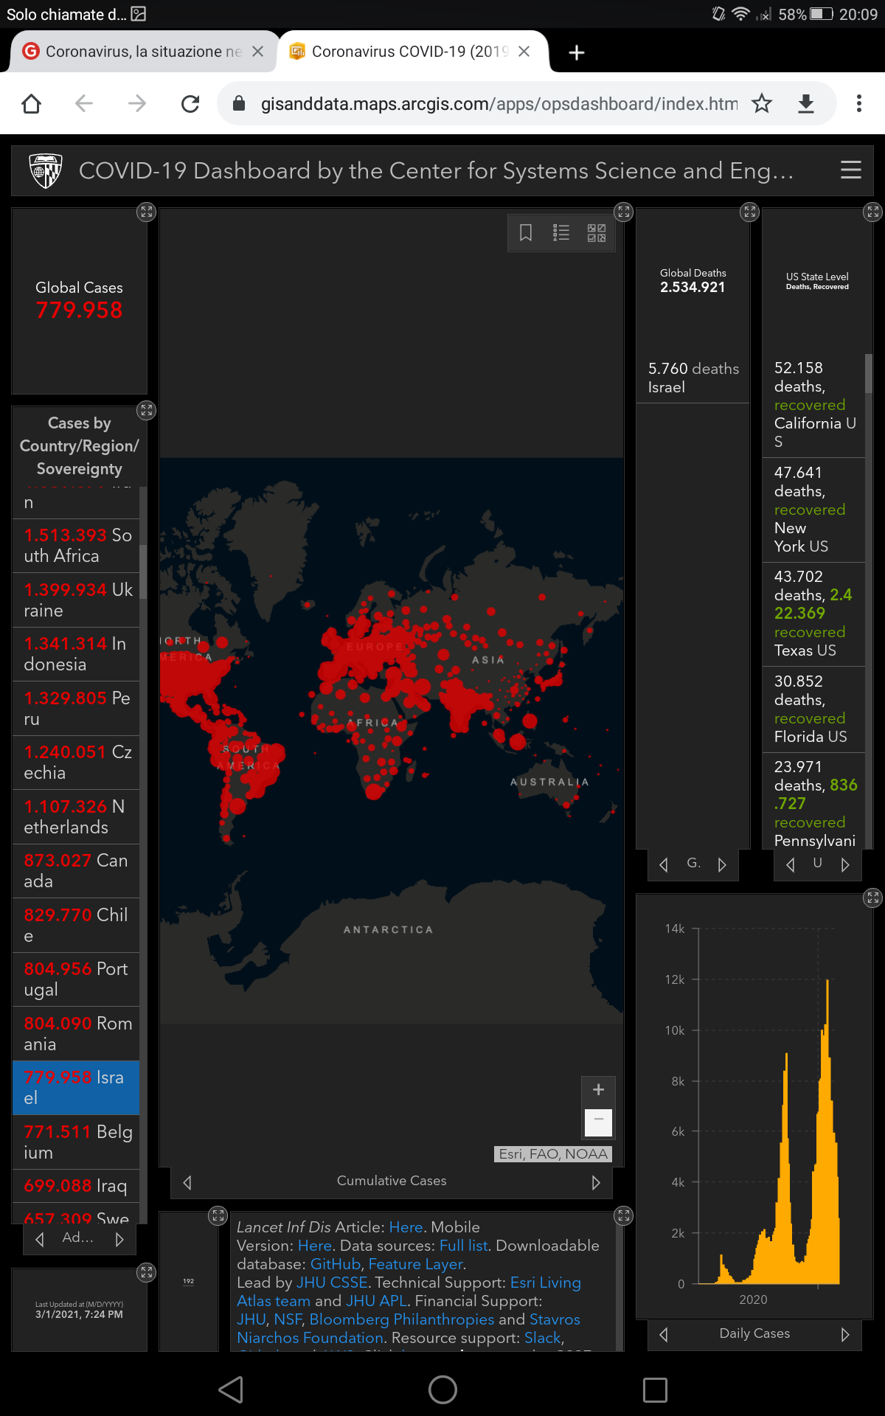Go to next map view after Cumulative Cases
This screenshot has width=885, height=1416.
[x=596, y=1182]
